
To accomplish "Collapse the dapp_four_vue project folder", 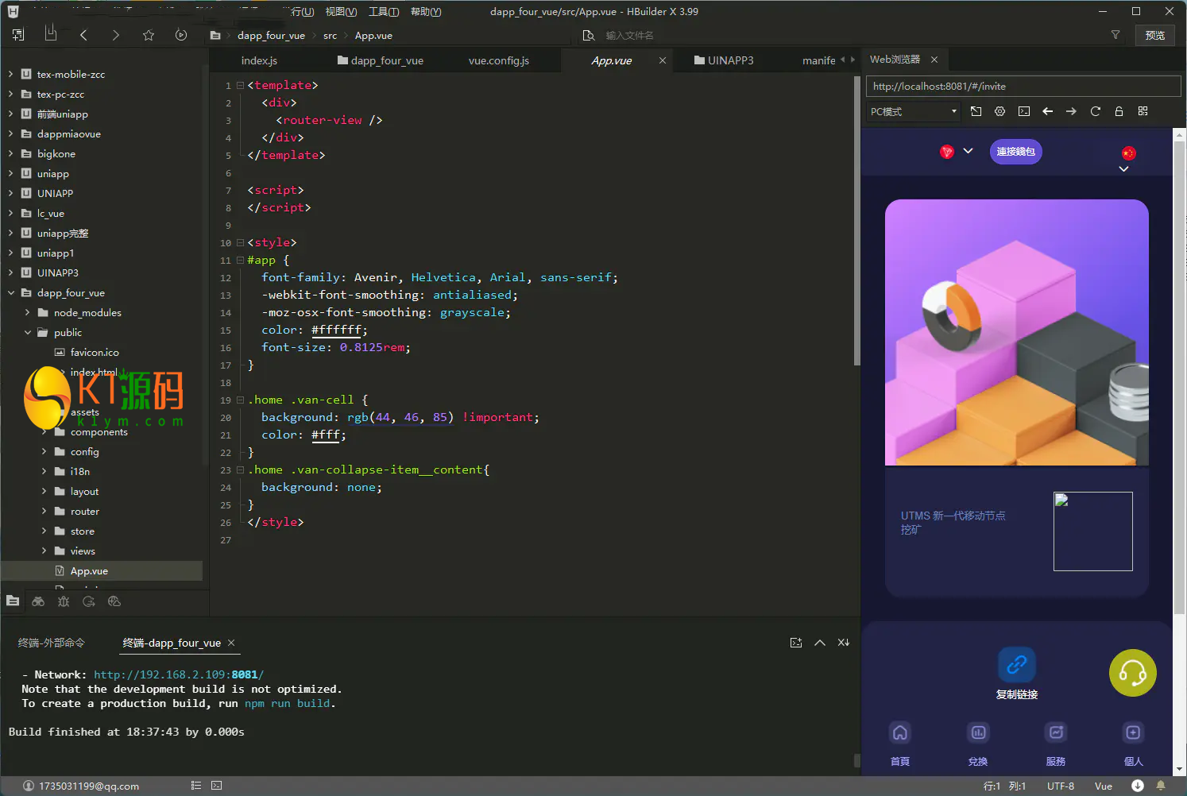I will 11,293.
